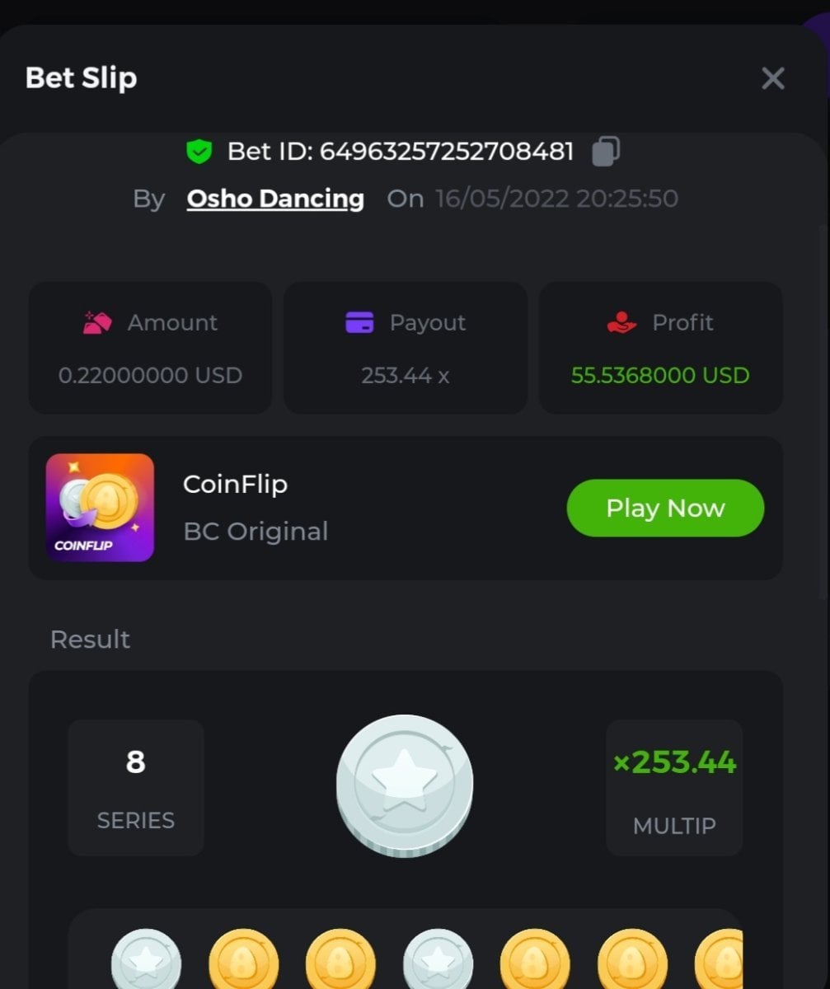Click the red Profit hand icon
The image size is (830, 989).
tap(621, 322)
